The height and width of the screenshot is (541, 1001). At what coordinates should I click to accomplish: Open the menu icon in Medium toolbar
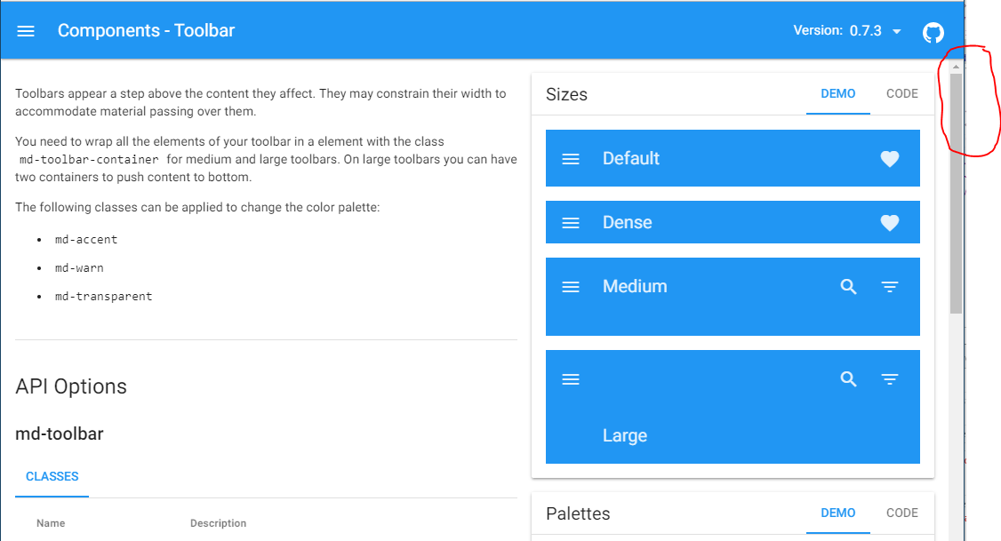click(x=571, y=287)
